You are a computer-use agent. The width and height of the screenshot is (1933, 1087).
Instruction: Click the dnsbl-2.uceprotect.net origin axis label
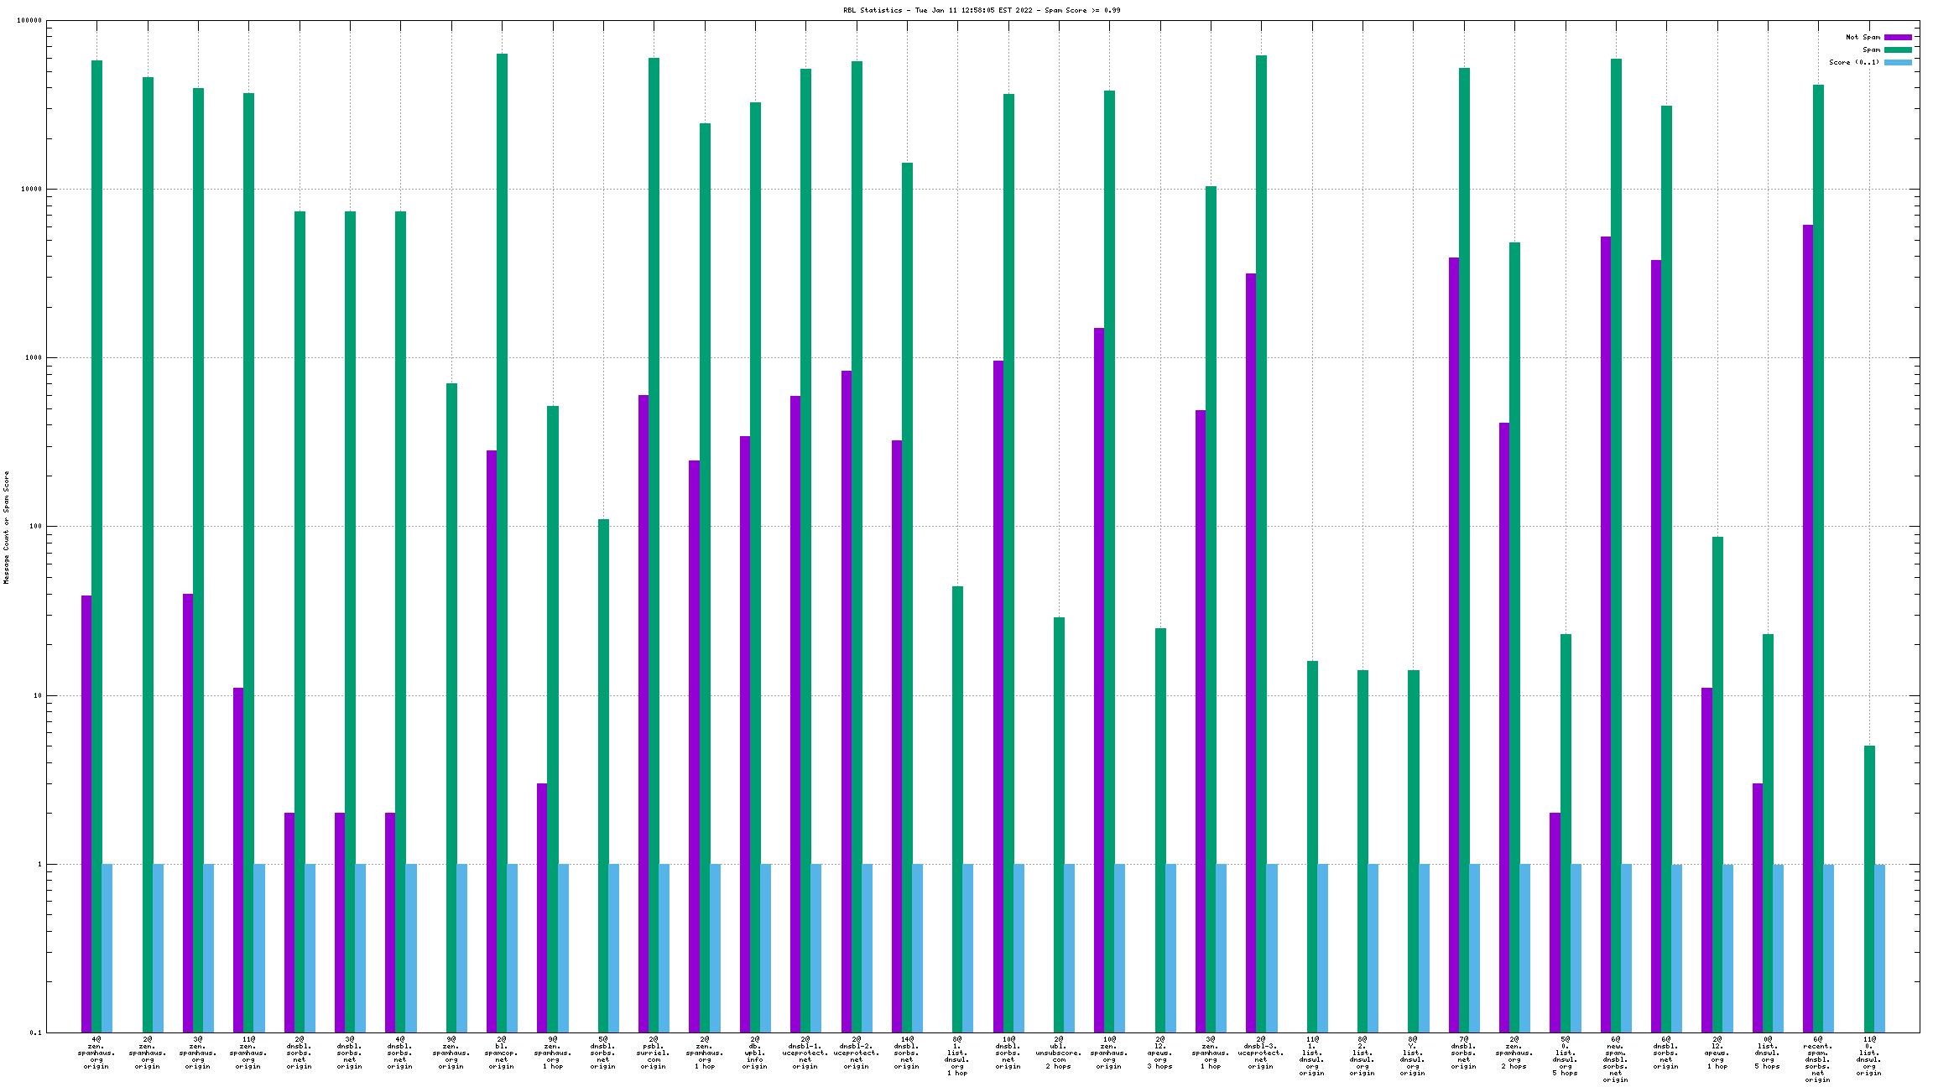click(857, 1053)
